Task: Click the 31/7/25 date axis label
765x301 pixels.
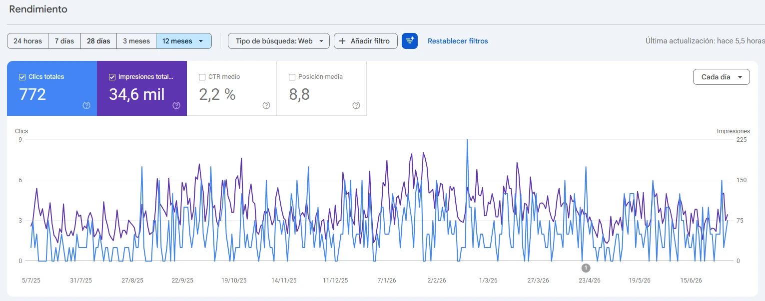Action: coord(81,281)
